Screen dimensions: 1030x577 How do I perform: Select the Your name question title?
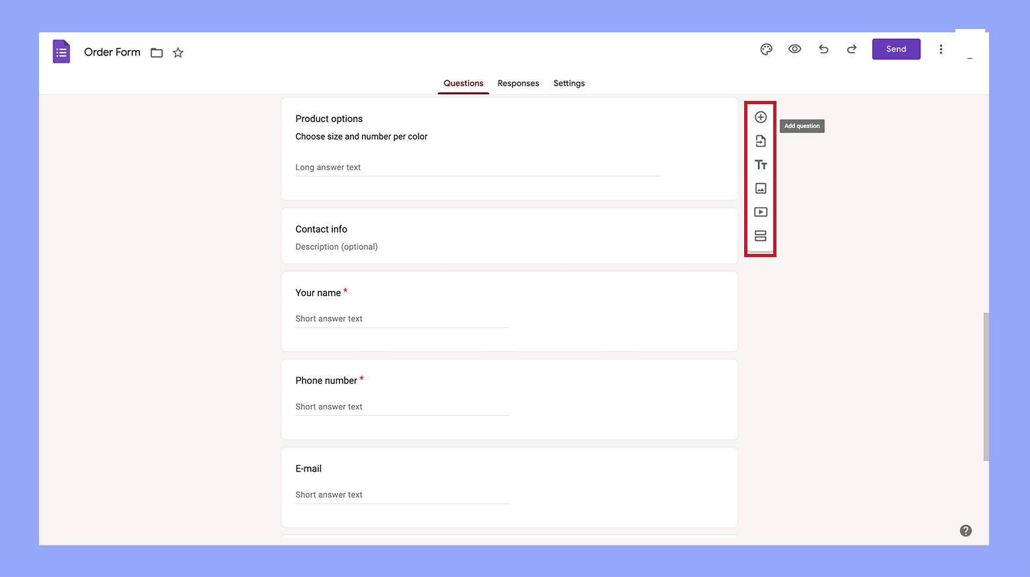[318, 292]
